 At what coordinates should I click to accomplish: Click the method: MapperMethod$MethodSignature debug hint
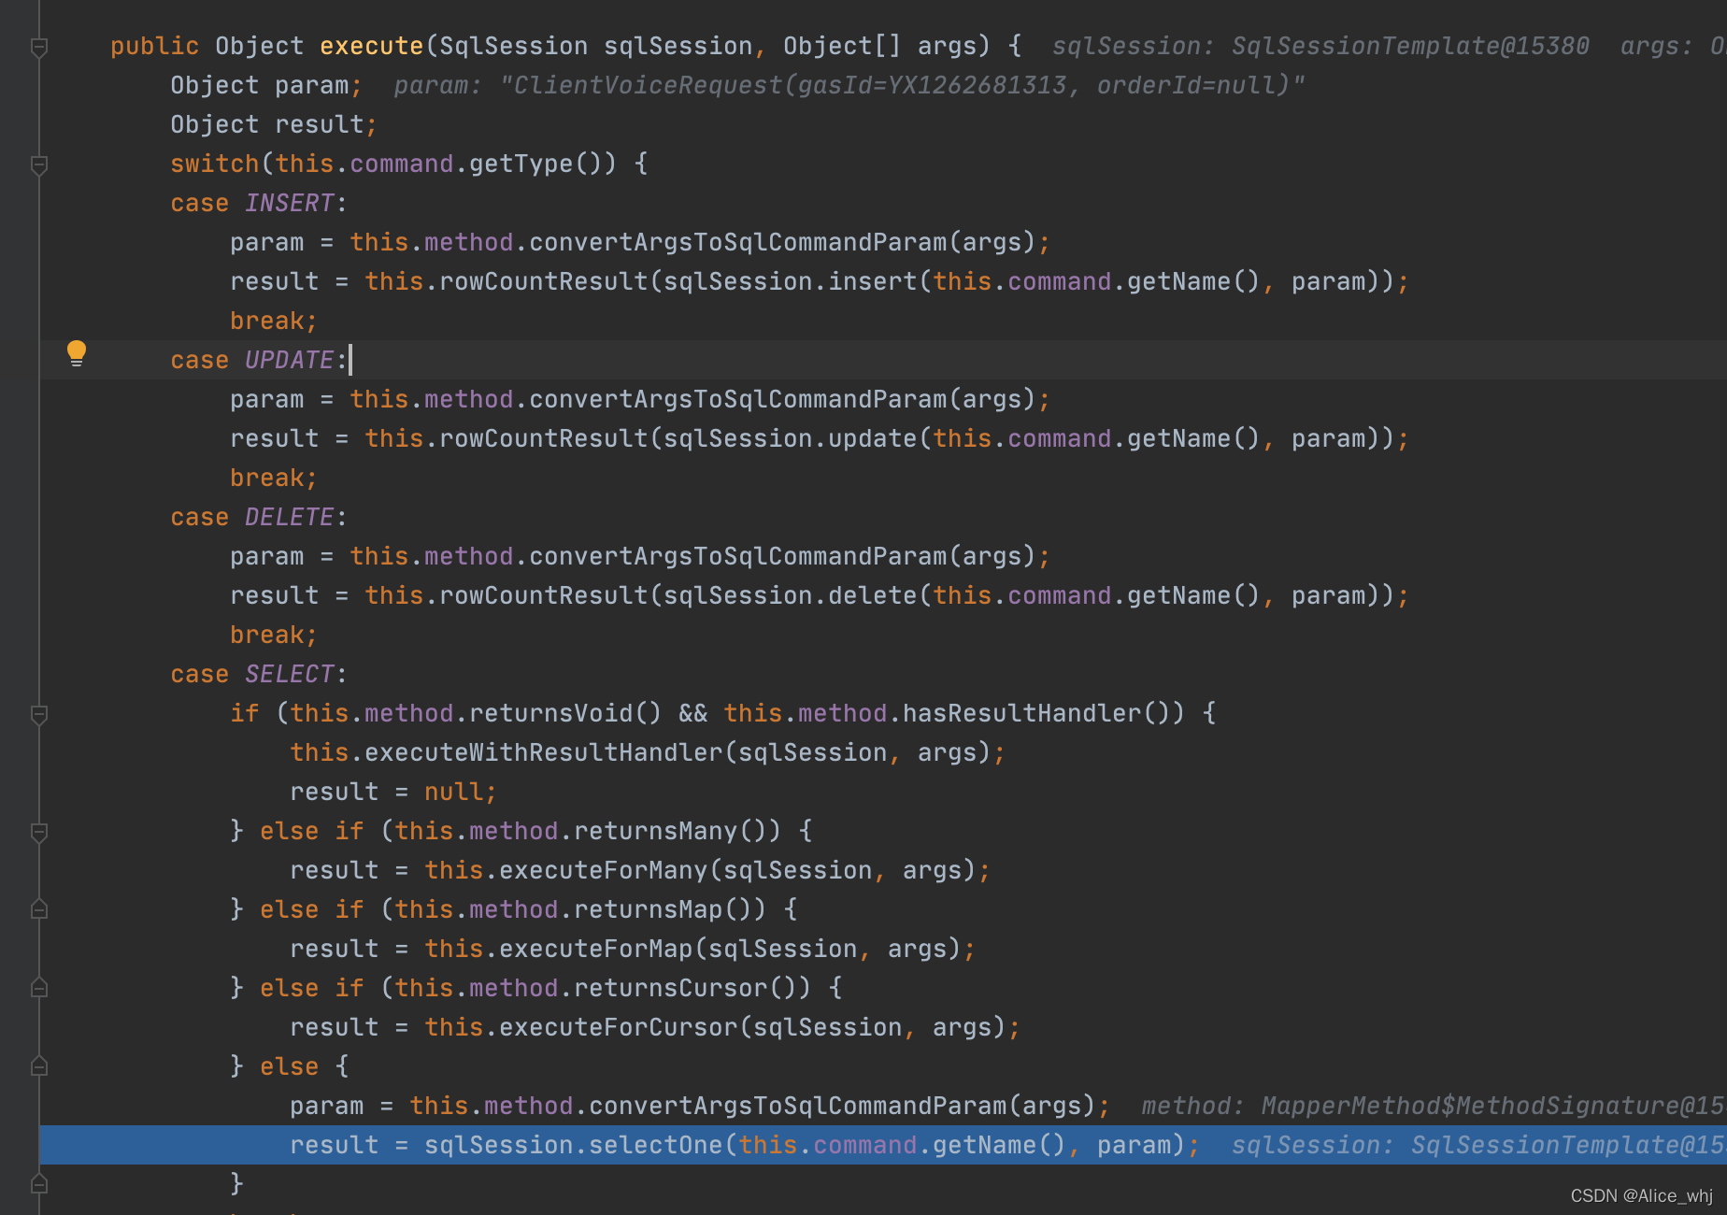pyautogui.click(x=1433, y=1106)
